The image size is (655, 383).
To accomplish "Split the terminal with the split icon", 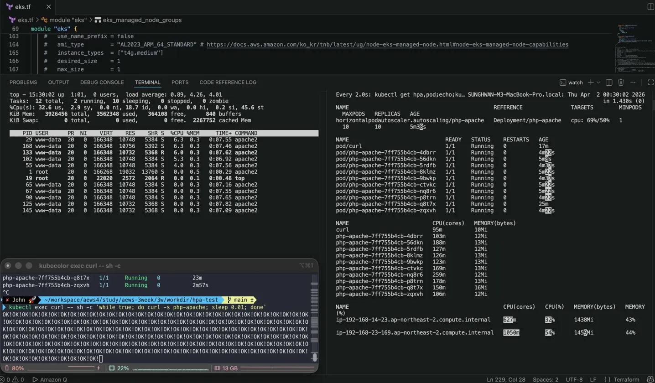I will coord(609,83).
